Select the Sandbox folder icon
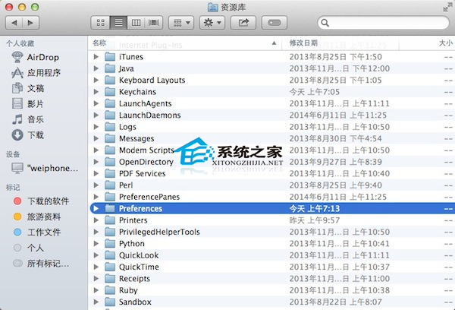The image size is (455, 310). pyautogui.click(x=110, y=302)
